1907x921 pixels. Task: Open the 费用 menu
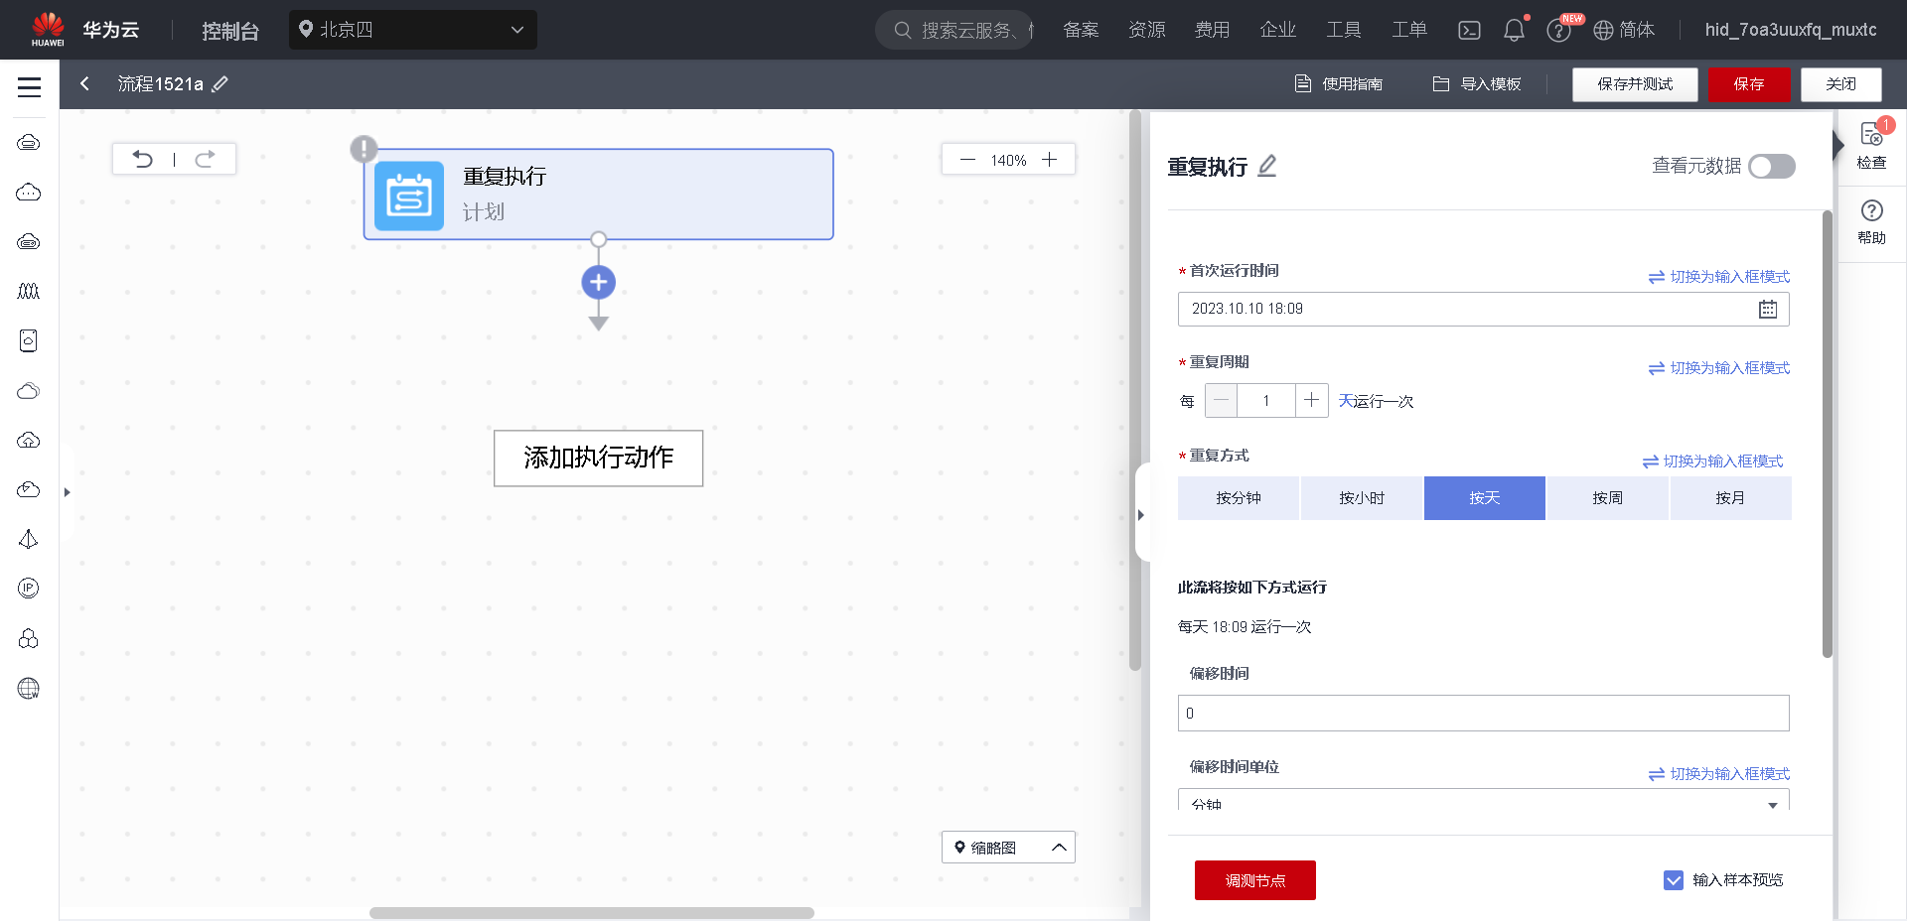(1213, 30)
